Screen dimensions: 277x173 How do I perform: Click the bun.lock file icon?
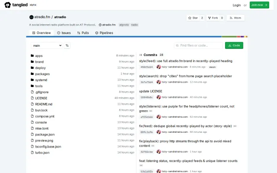(32, 110)
